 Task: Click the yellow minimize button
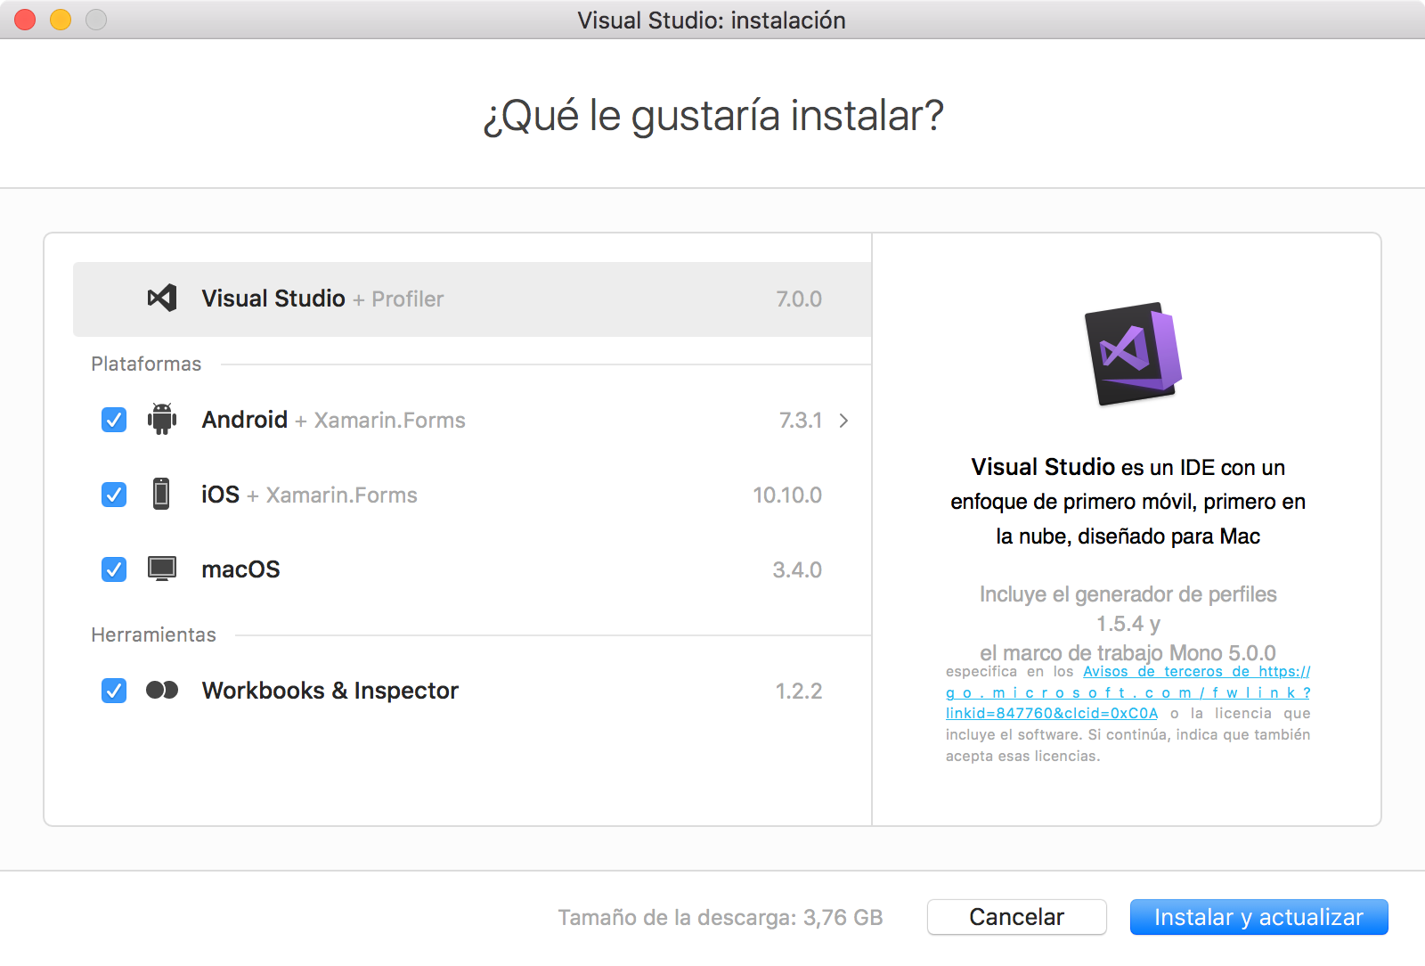coord(60,20)
